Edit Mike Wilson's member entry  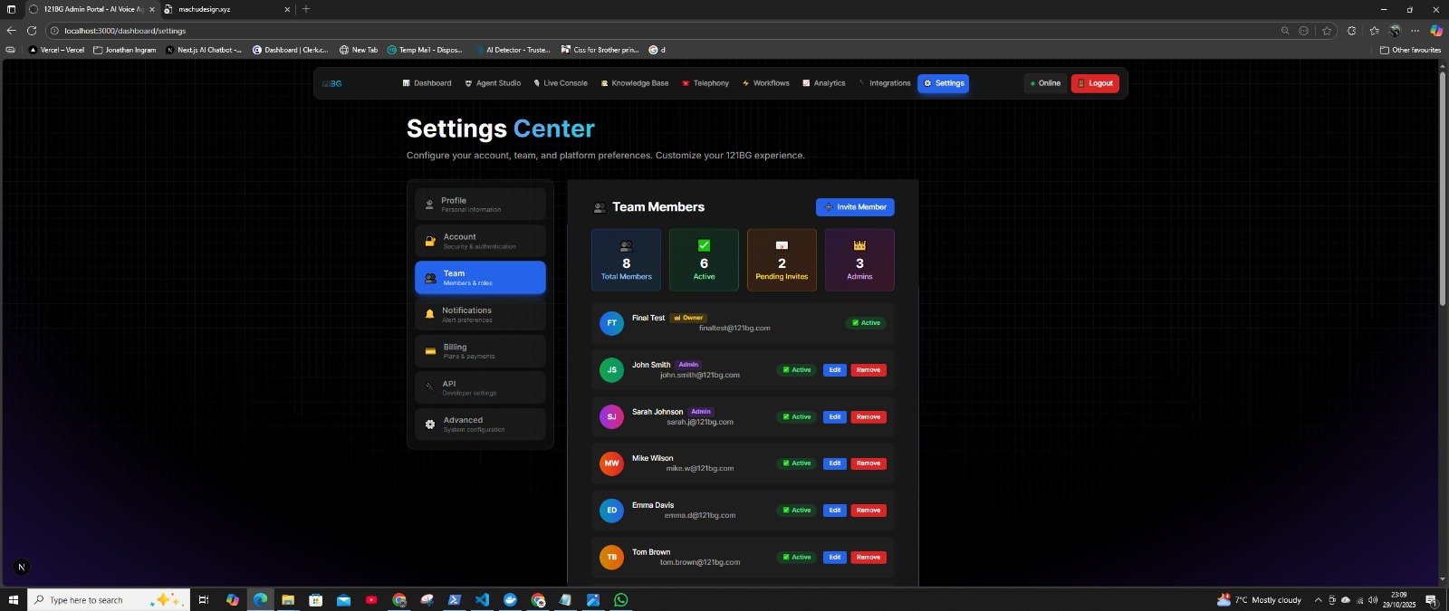(x=835, y=463)
